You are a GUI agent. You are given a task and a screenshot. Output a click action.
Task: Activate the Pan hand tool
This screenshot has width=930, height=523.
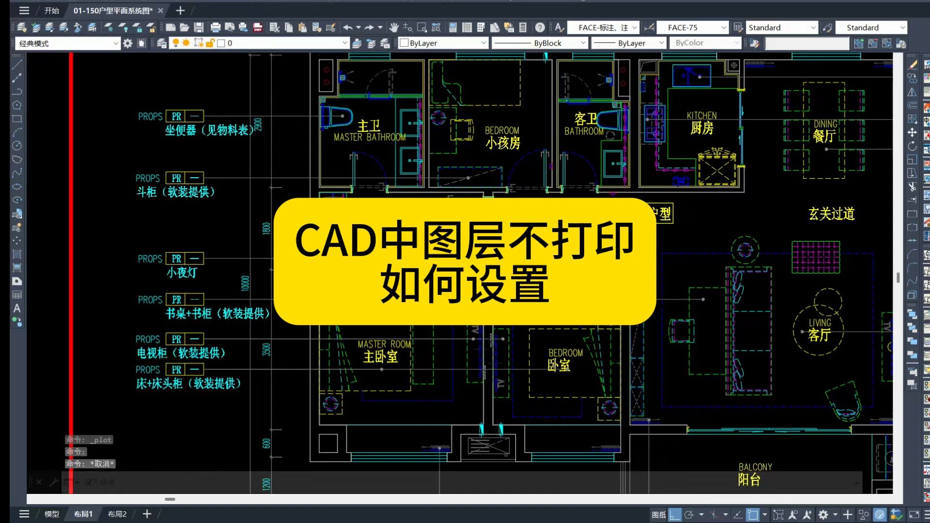(x=394, y=28)
